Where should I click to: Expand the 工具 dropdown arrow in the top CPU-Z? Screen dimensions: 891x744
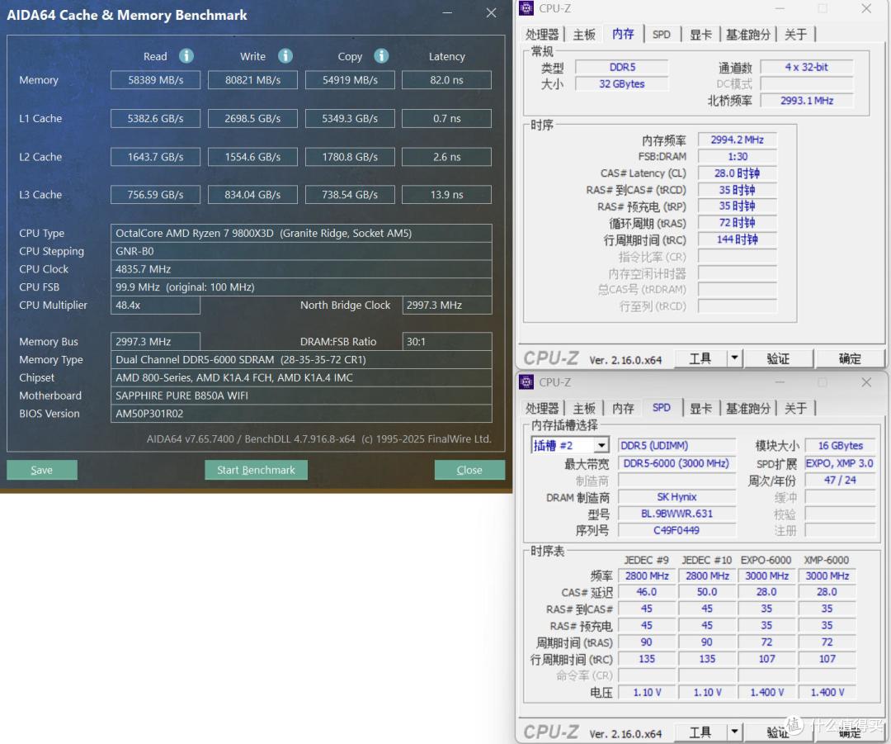pyautogui.click(x=734, y=358)
